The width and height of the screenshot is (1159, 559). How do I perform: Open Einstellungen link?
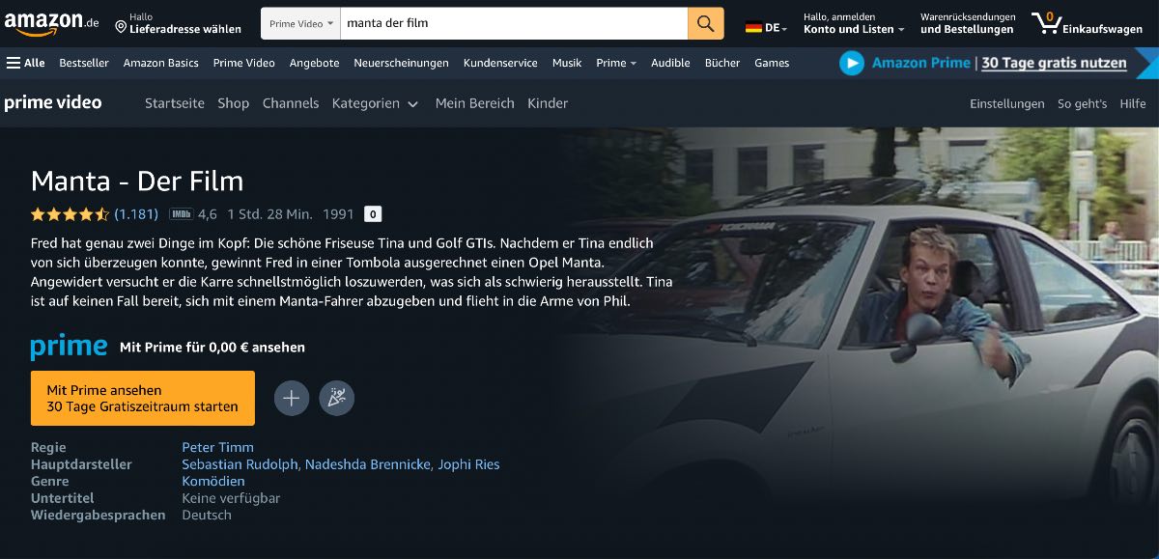click(1007, 103)
